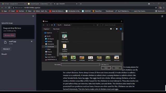Viewport: 166px width, 93px height.
Task: Open Gmail bookmark
Action: point(12,11)
